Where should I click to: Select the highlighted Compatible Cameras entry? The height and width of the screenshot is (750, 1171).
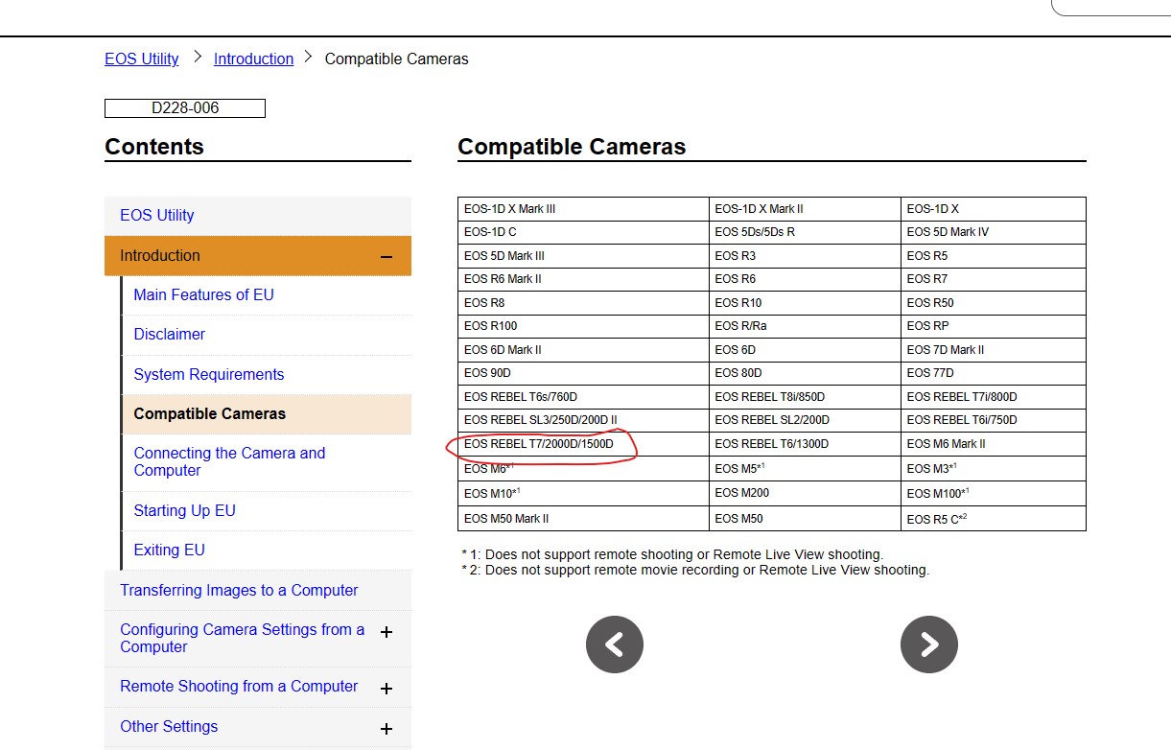point(209,413)
